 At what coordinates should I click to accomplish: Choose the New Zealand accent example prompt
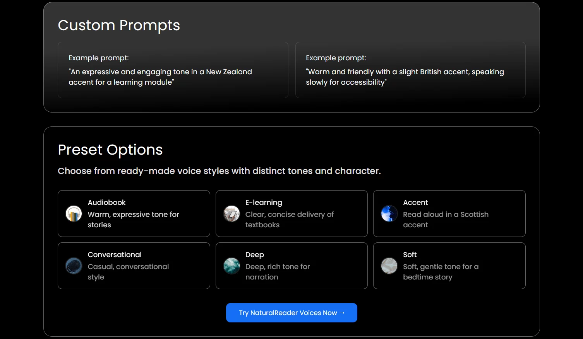[160, 77]
